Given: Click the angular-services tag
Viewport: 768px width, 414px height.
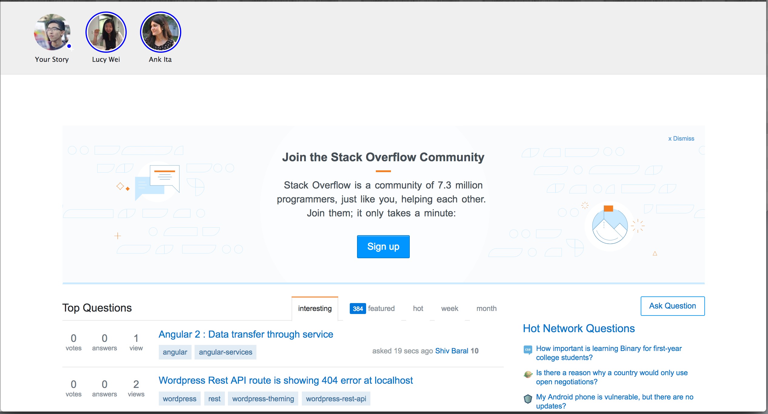Looking at the screenshot, I should [x=225, y=352].
